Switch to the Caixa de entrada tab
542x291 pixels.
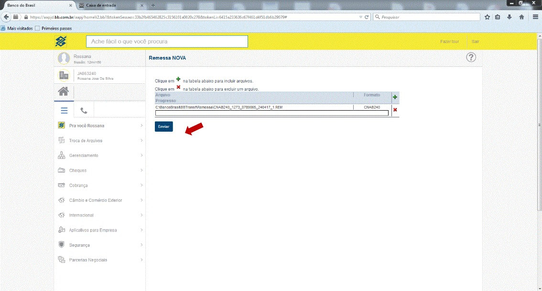[x=110, y=5]
